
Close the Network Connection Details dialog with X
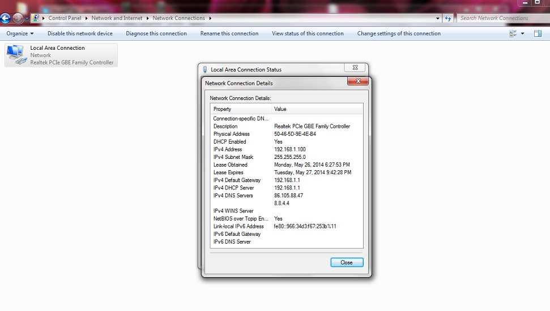tap(357, 82)
